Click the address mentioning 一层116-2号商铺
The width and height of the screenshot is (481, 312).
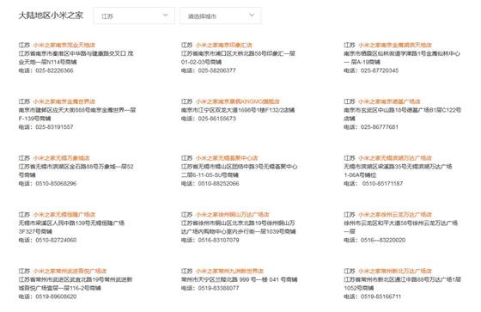(x=76, y=284)
